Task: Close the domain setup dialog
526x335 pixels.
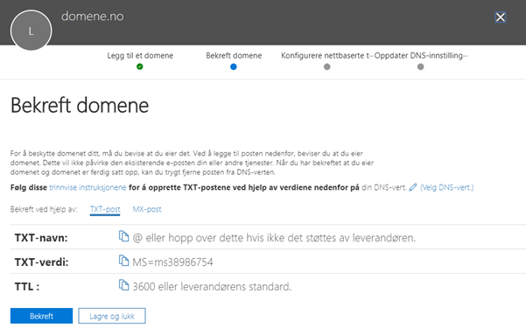Action: 500,17
